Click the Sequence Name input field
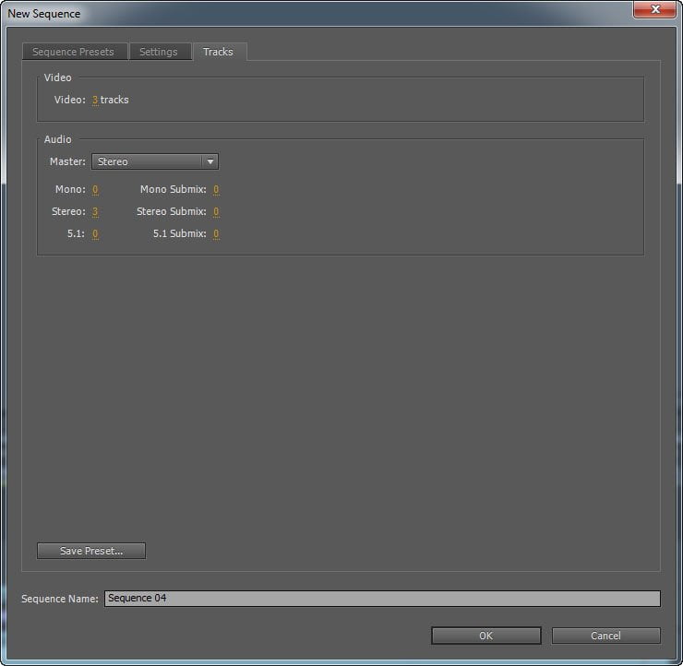The height and width of the screenshot is (666, 683). point(382,599)
